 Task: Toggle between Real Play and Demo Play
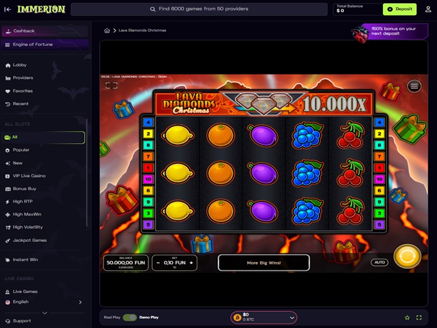click(130, 318)
